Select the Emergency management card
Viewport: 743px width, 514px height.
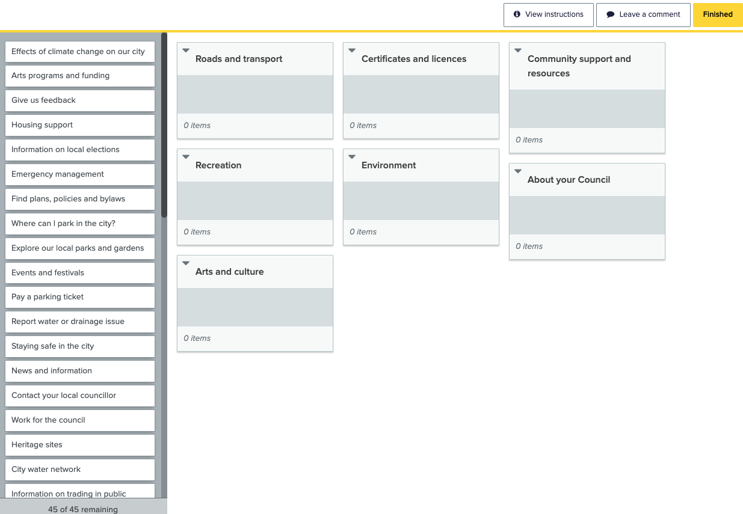(x=79, y=174)
